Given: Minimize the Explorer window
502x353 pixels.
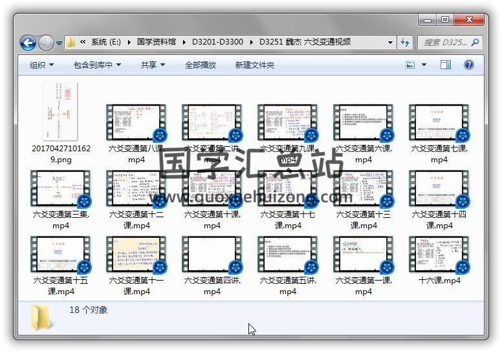Looking at the screenshot, I should coord(428,19).
